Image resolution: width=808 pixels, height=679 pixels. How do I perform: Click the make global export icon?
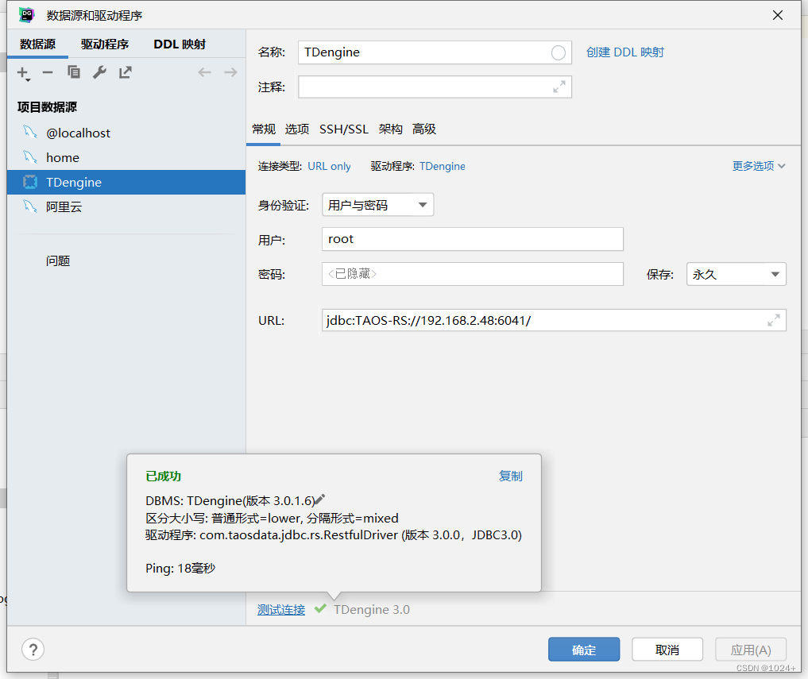(126, 72)
